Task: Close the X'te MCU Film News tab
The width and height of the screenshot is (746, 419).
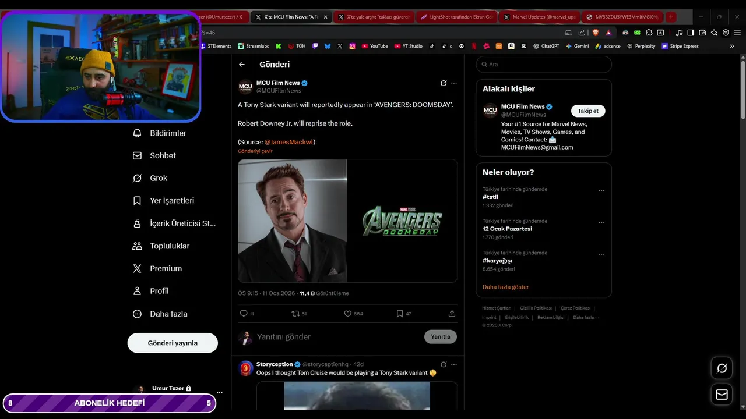Action: click(x=325, y=17)
